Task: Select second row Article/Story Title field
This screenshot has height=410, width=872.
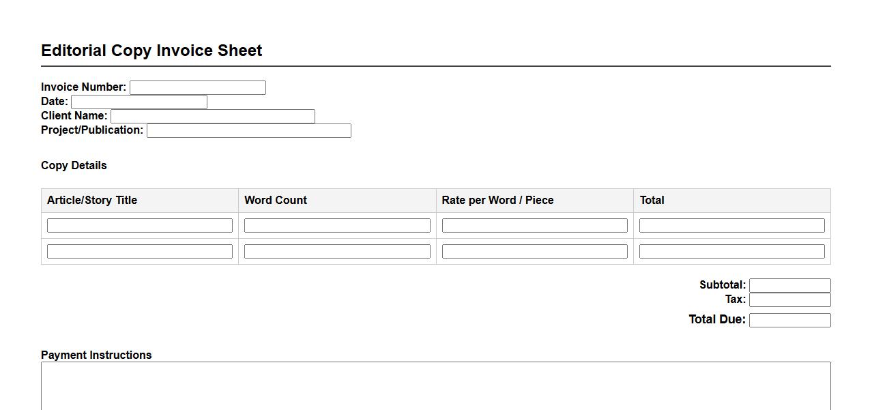Action: point(139,251)
